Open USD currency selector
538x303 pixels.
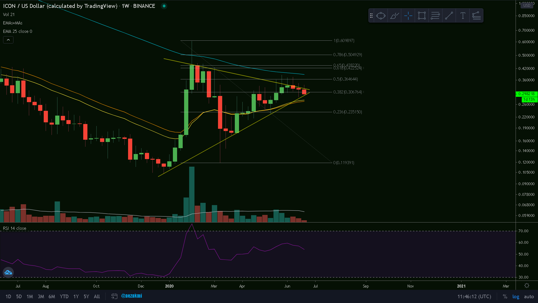click(527, 5)
